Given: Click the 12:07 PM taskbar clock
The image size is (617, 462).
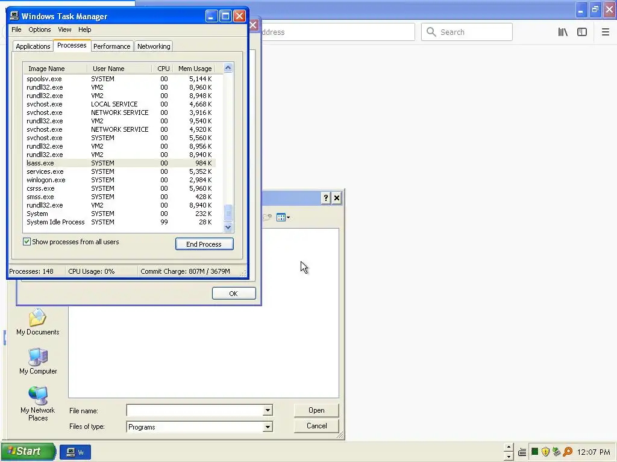Looking at the screenshot, I should pyautogui.click(x=594, y=452).
